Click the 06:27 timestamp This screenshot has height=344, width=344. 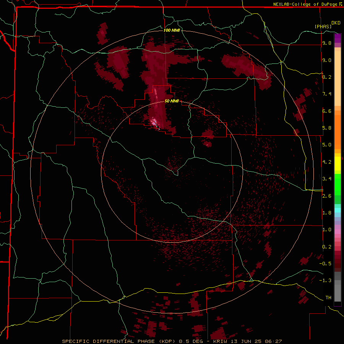273,341
